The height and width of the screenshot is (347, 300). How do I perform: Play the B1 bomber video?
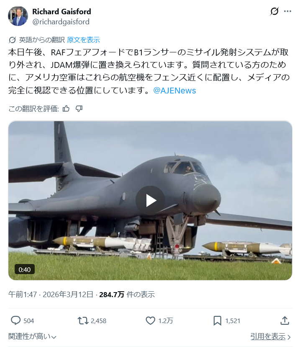coord(150,200)
